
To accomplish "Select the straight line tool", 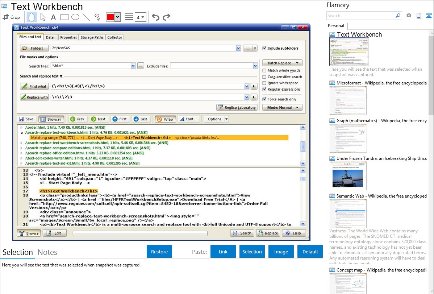I will point(86,17).
